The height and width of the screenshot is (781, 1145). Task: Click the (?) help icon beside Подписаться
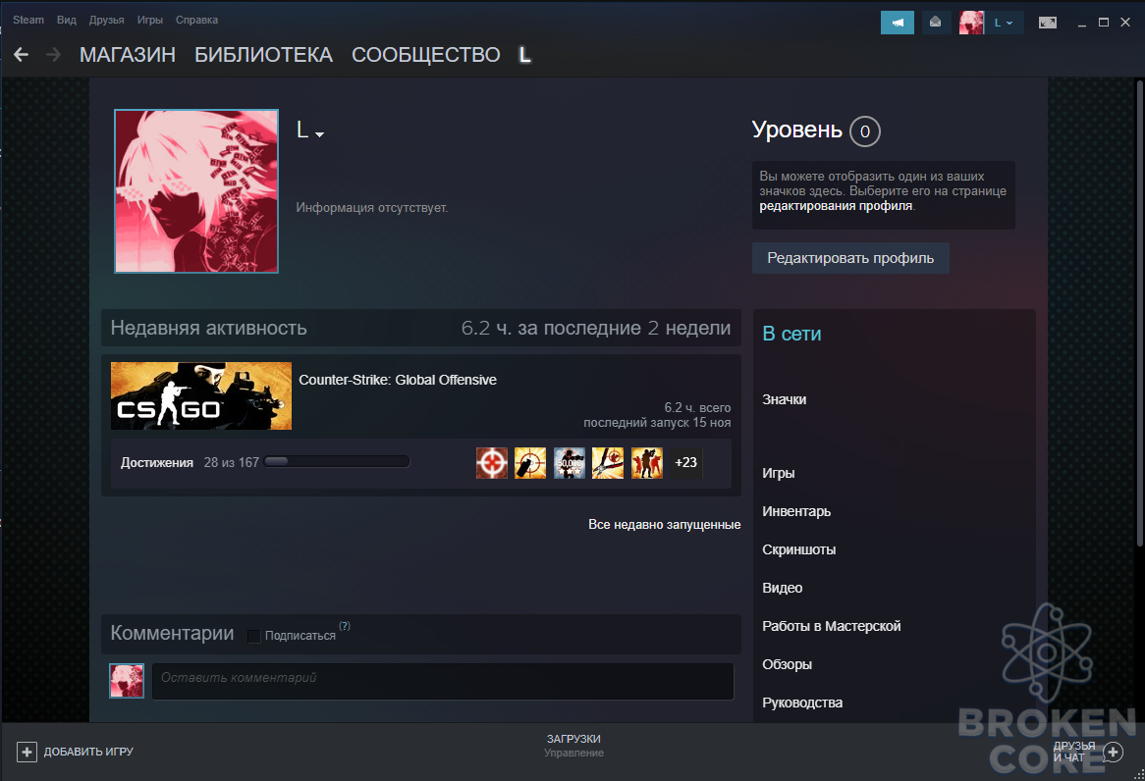click(345, 626)
